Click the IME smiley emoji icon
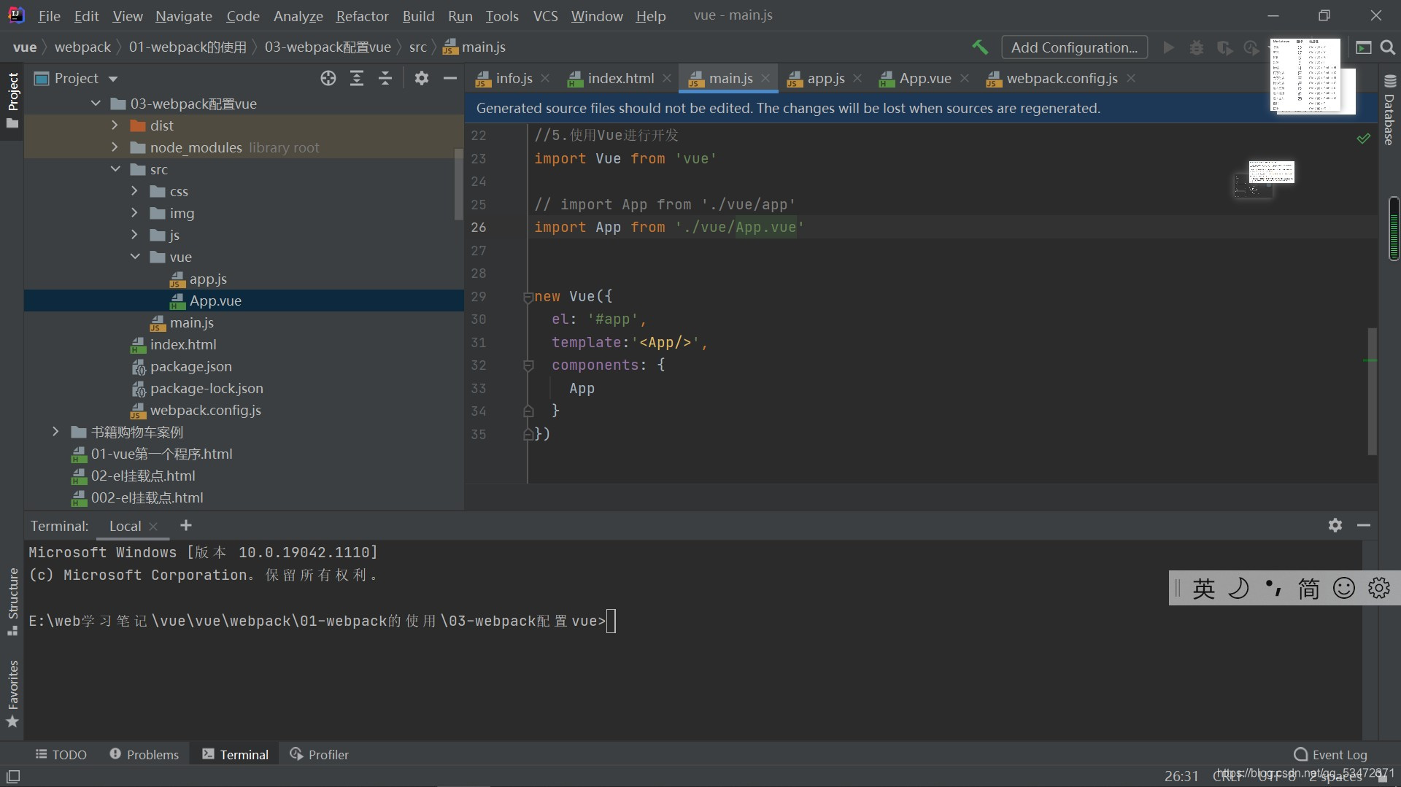 [x=1343, y=588]
